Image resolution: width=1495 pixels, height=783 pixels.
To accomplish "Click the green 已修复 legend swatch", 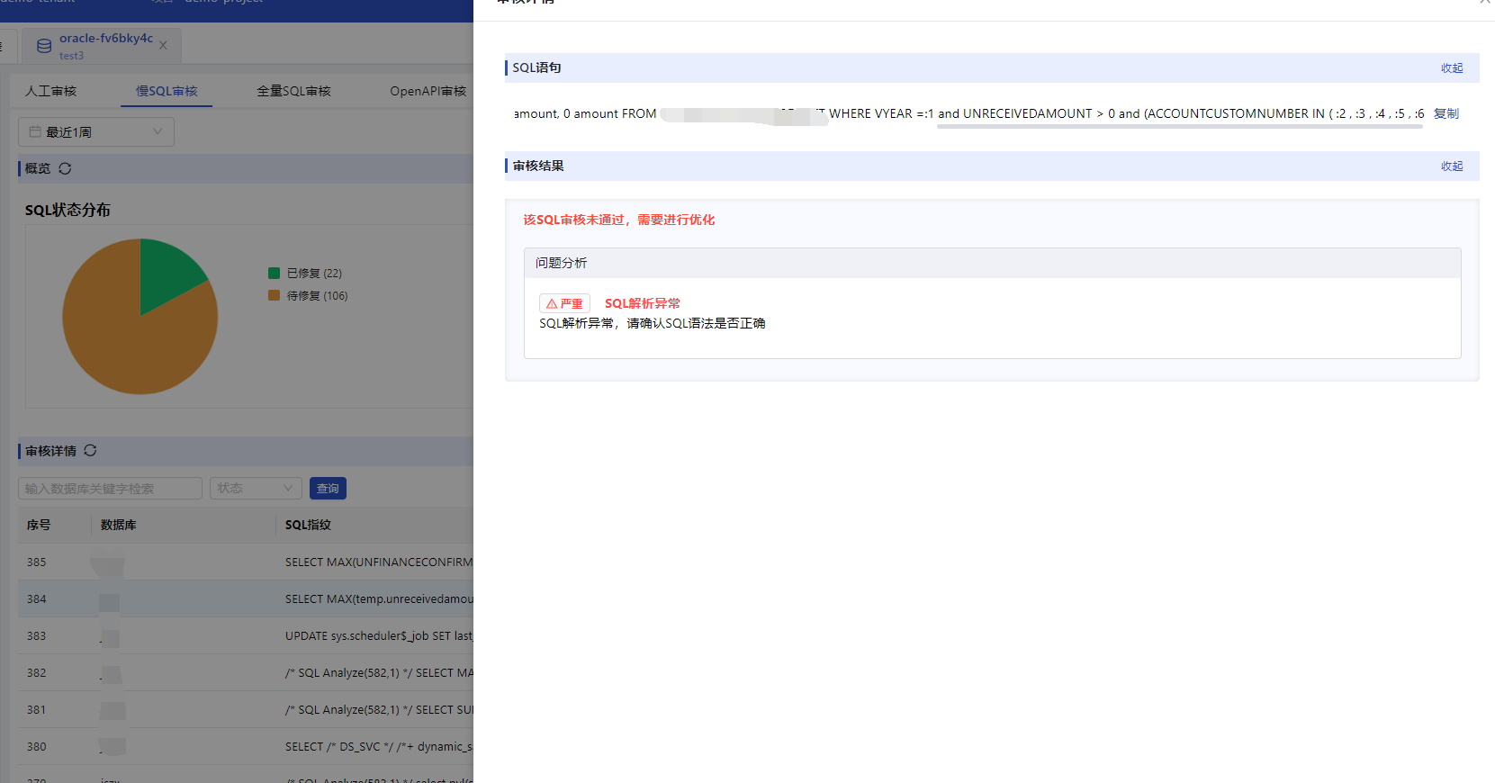I will tap(274, 273).
